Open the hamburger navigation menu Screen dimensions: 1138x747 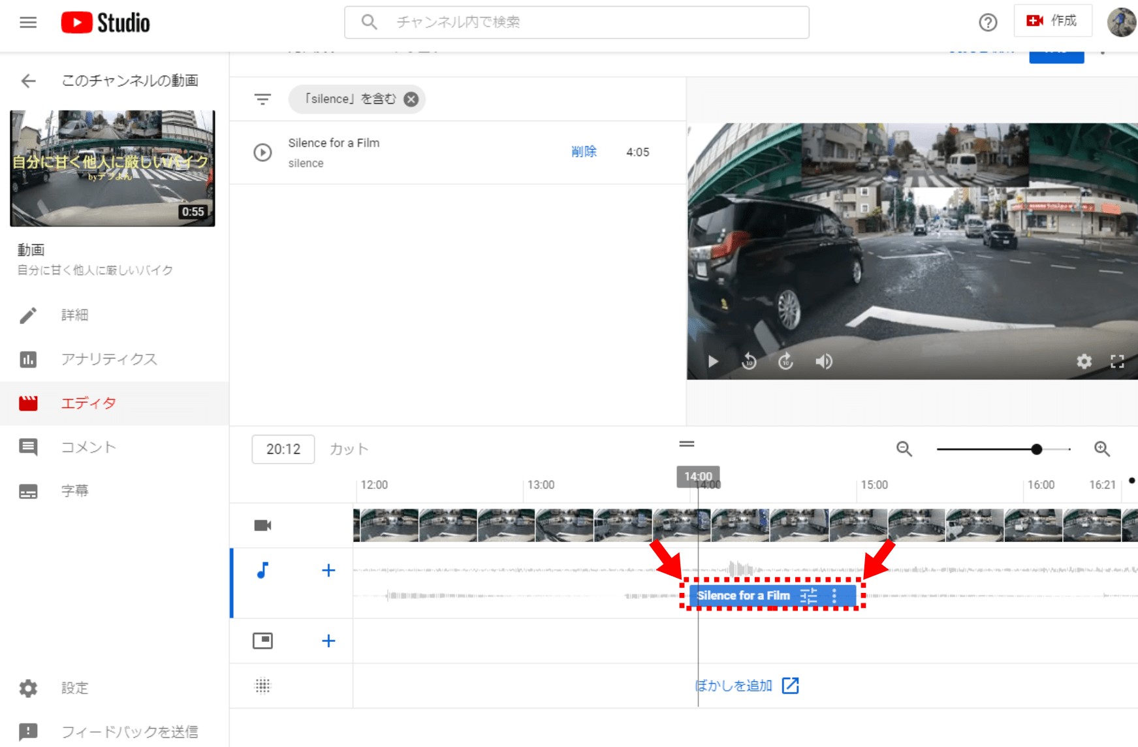click(28, 22)
